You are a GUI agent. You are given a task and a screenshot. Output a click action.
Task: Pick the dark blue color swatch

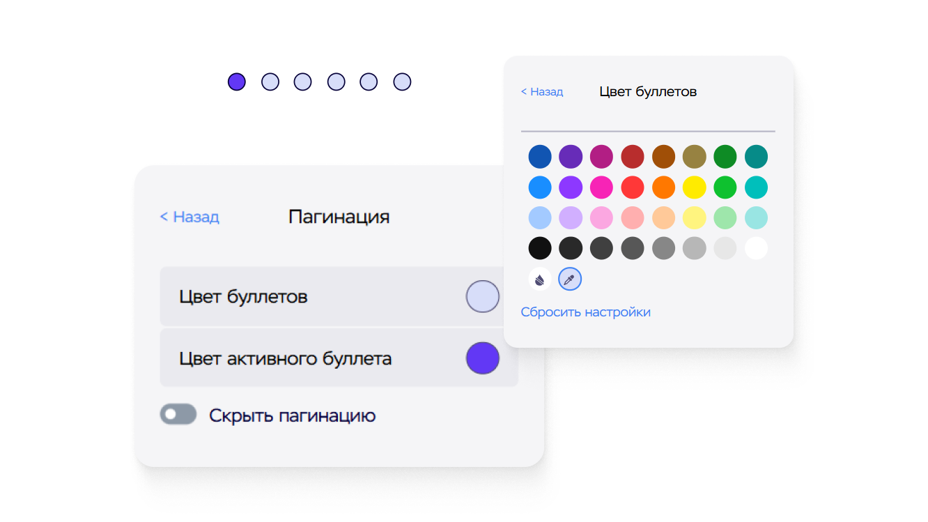coord(540,157)
